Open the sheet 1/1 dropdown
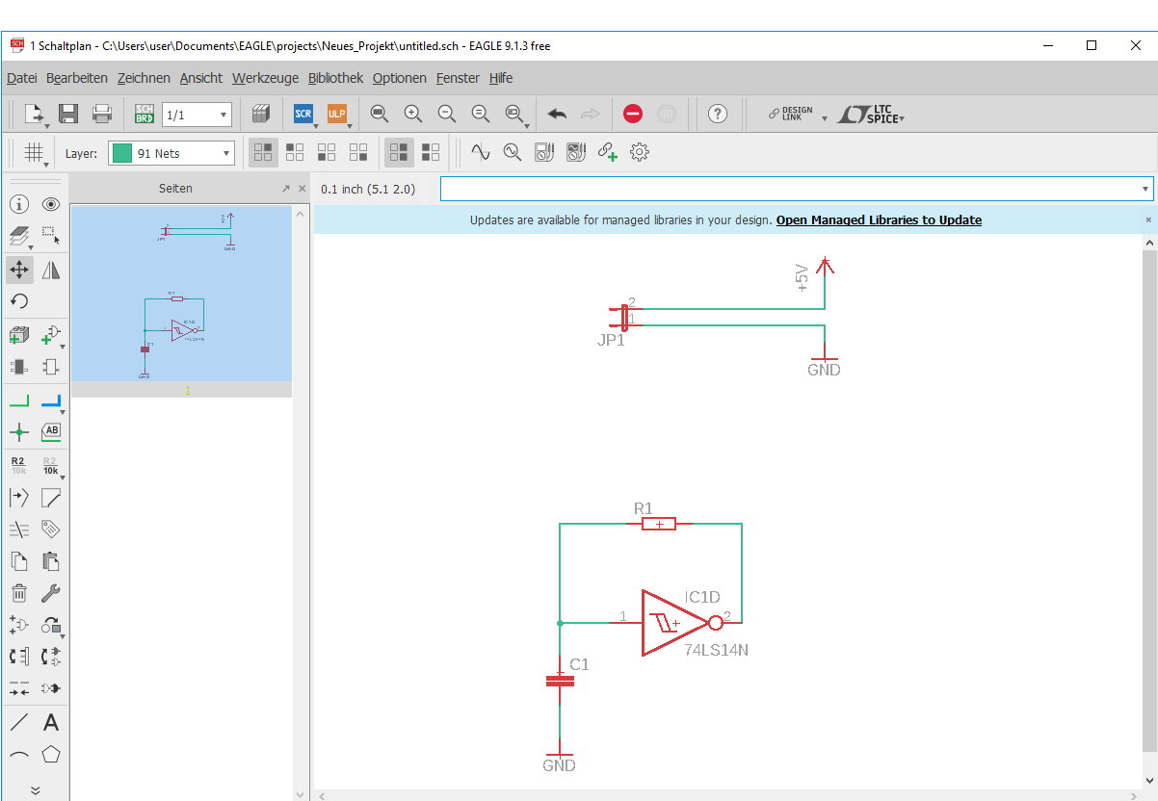The width and height of the screenshot is (1158, 801). [197, 115]
